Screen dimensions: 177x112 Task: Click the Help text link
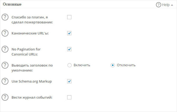(166, 5)
